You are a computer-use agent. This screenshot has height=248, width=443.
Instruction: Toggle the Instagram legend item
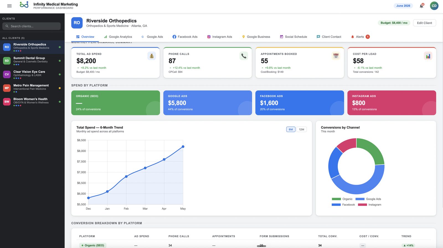click(370, 205)
